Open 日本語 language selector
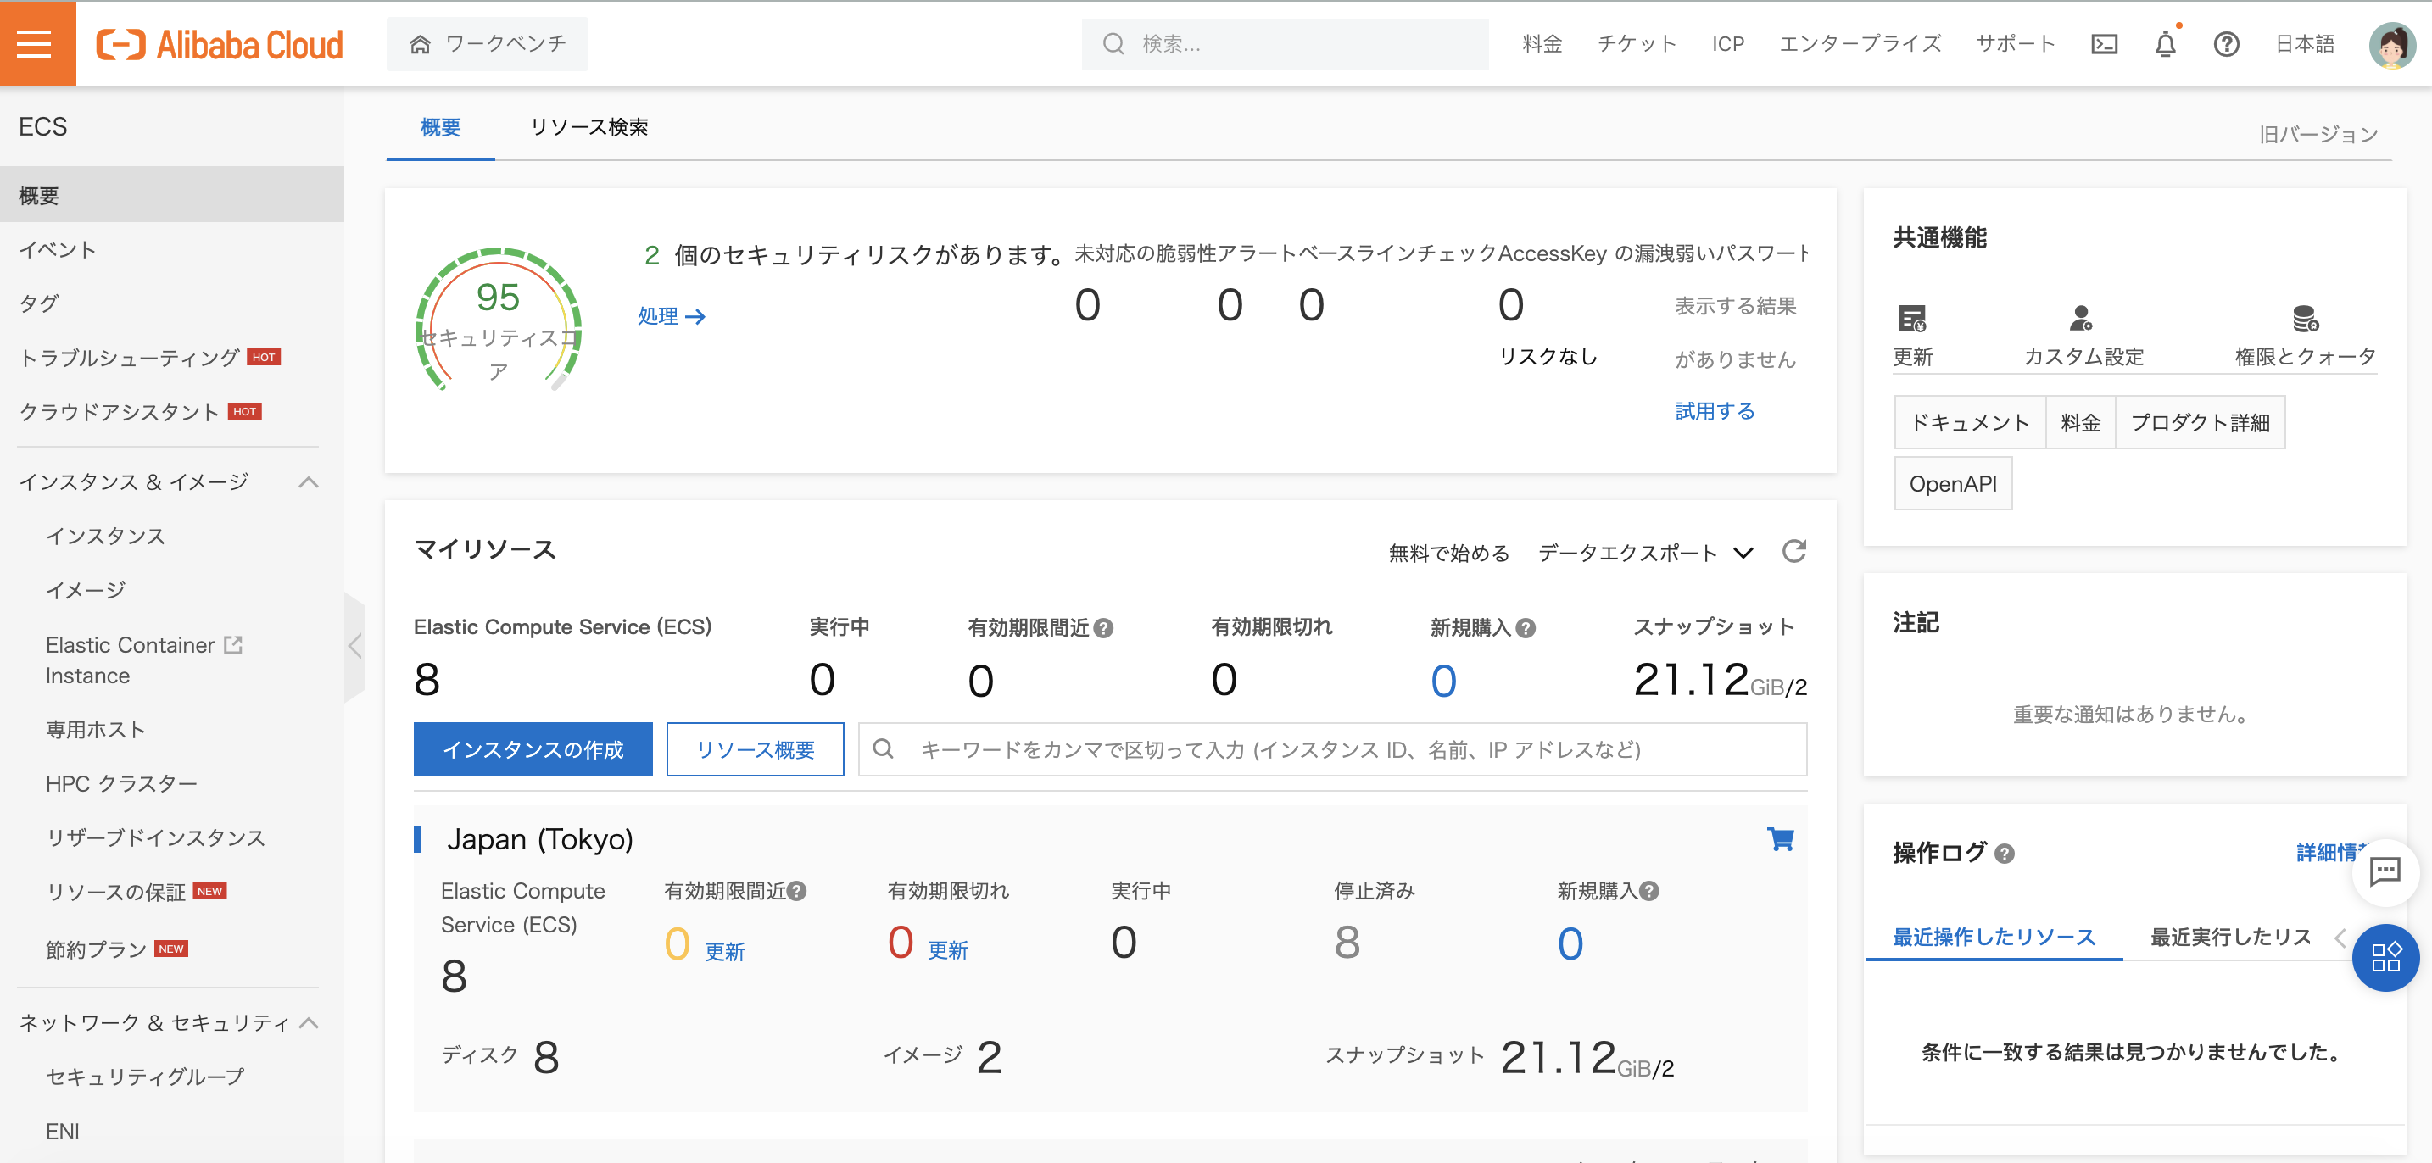Image resolution: width=2432 pixels, height=1163 pixels. point(2305,43)
